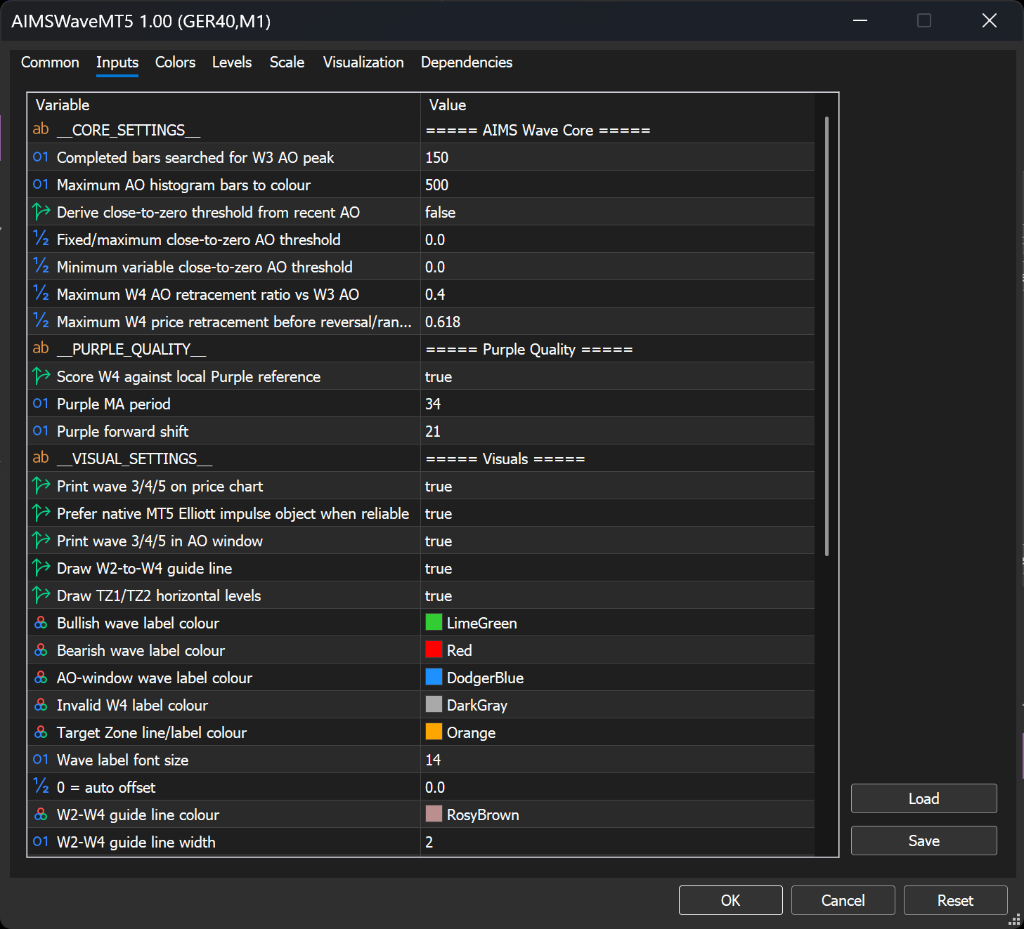Click boolean icon beside Print wave in AO window
This screenshot has width=1024, height=929.
click(x=41, y=540)
